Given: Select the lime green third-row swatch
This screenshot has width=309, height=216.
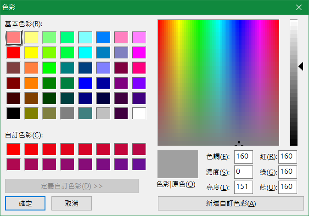Looking at the screenshot, I should [50, 68].
